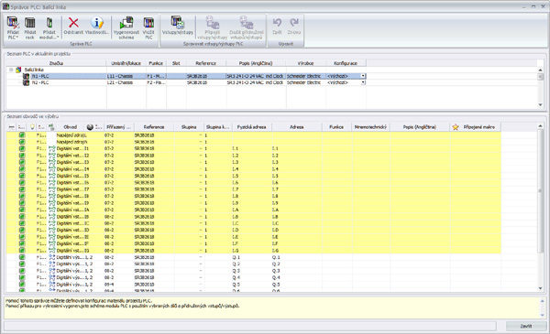Click the SR3 24 I-O description for N1 - PLC
The image size is (550, 334).
point(255,76)
